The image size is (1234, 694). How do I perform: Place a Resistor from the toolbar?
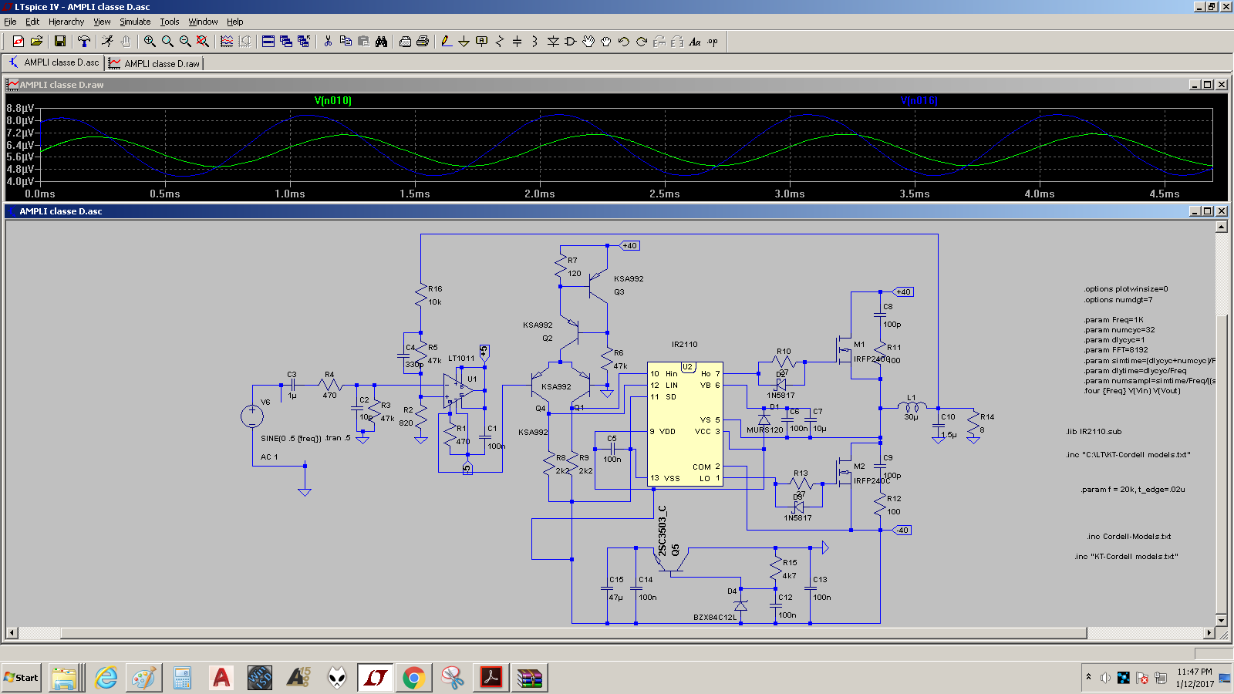click(x=500, y=42)
